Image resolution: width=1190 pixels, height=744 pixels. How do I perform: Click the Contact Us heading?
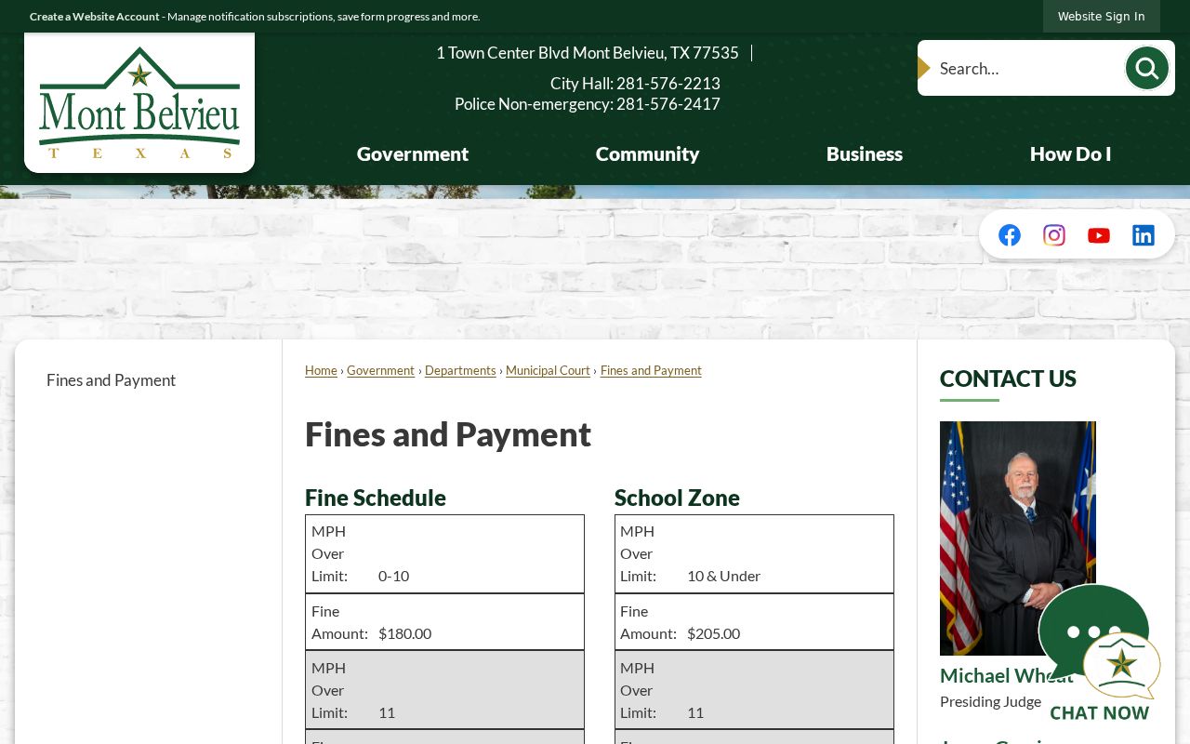pos(1008,379)
